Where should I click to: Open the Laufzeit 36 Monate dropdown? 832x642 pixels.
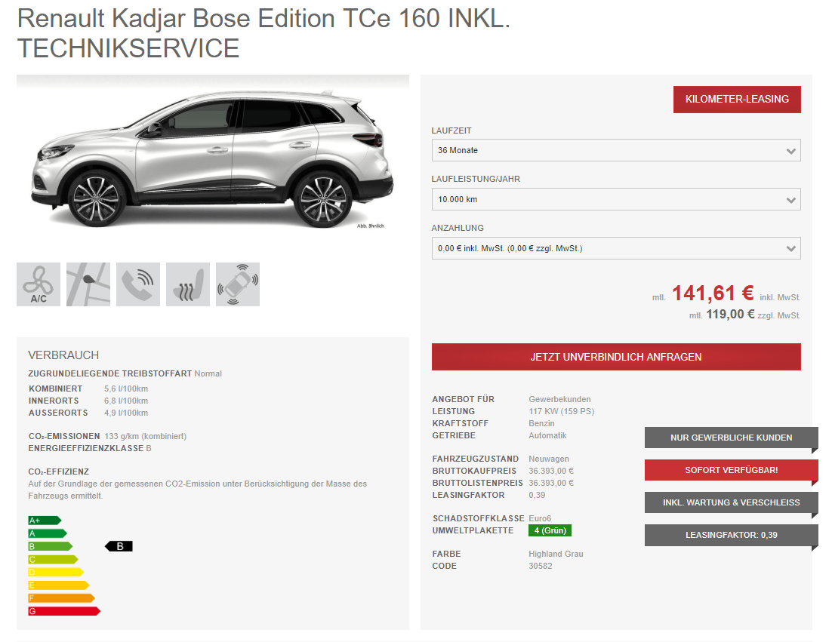click(616, 151)
